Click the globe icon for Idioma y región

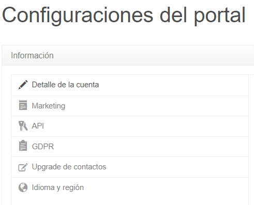(23, 187)
